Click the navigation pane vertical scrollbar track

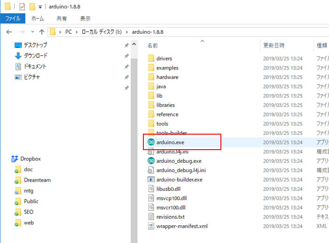point(134,151)
